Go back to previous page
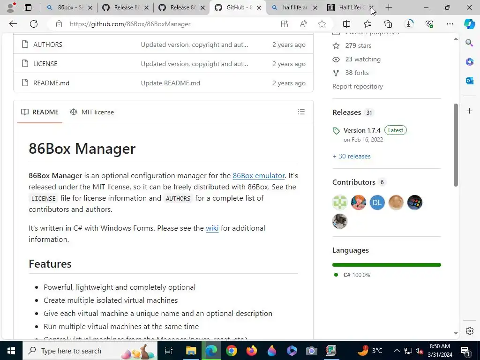The height and width of the screenshot is (360, 480). click(x=13, y=24)
